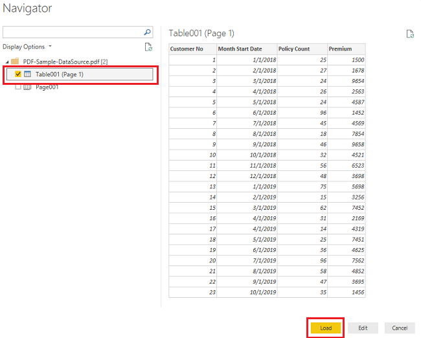Screen dimensions: 421x338
Task: Click the Customer No column header
Action: point(193,49)
